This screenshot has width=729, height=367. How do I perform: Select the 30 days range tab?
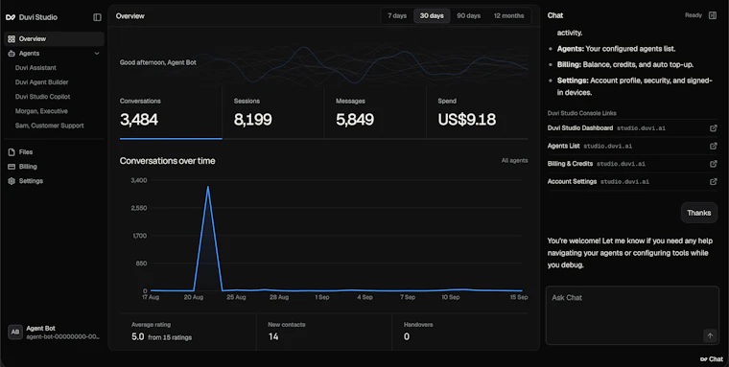click(432, 15)
